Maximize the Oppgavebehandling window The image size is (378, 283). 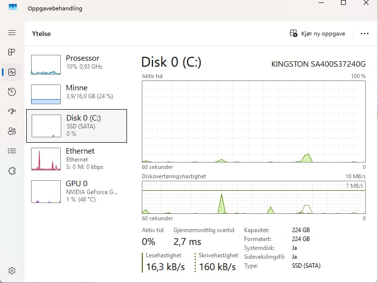pos(343,2)
